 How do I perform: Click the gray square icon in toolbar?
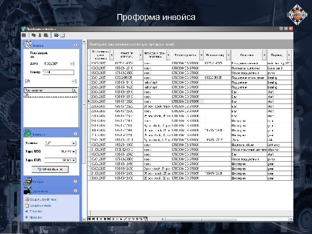24,35
